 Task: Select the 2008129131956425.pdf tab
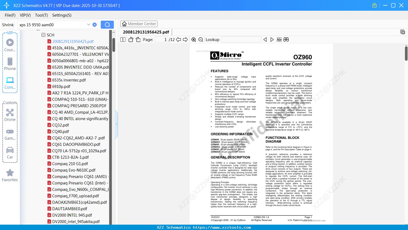tap(146, 32)
